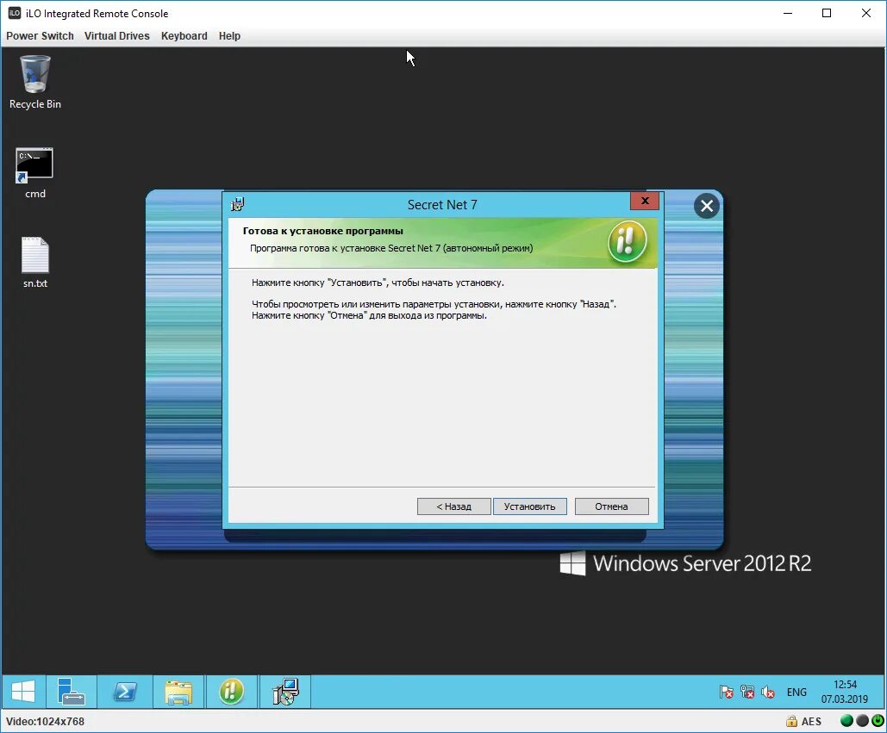Open the Windows Start button
The height and width of the screenshot is (733, 887).
tap(23, 691)
